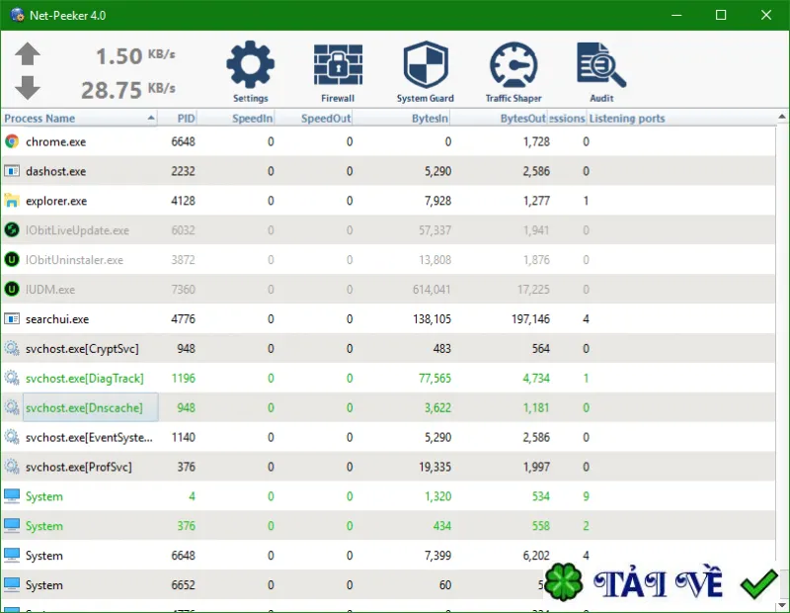Launch System Guard shield icon
790x613 pixels.
(426, 64)
